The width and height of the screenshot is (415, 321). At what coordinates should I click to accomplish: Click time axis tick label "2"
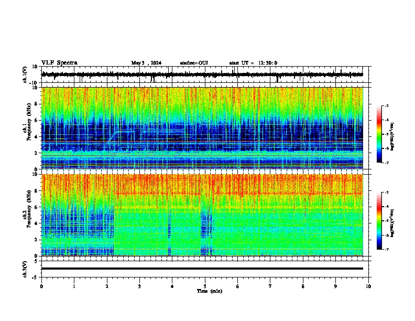pyautogui.click(x=107, y=286)
